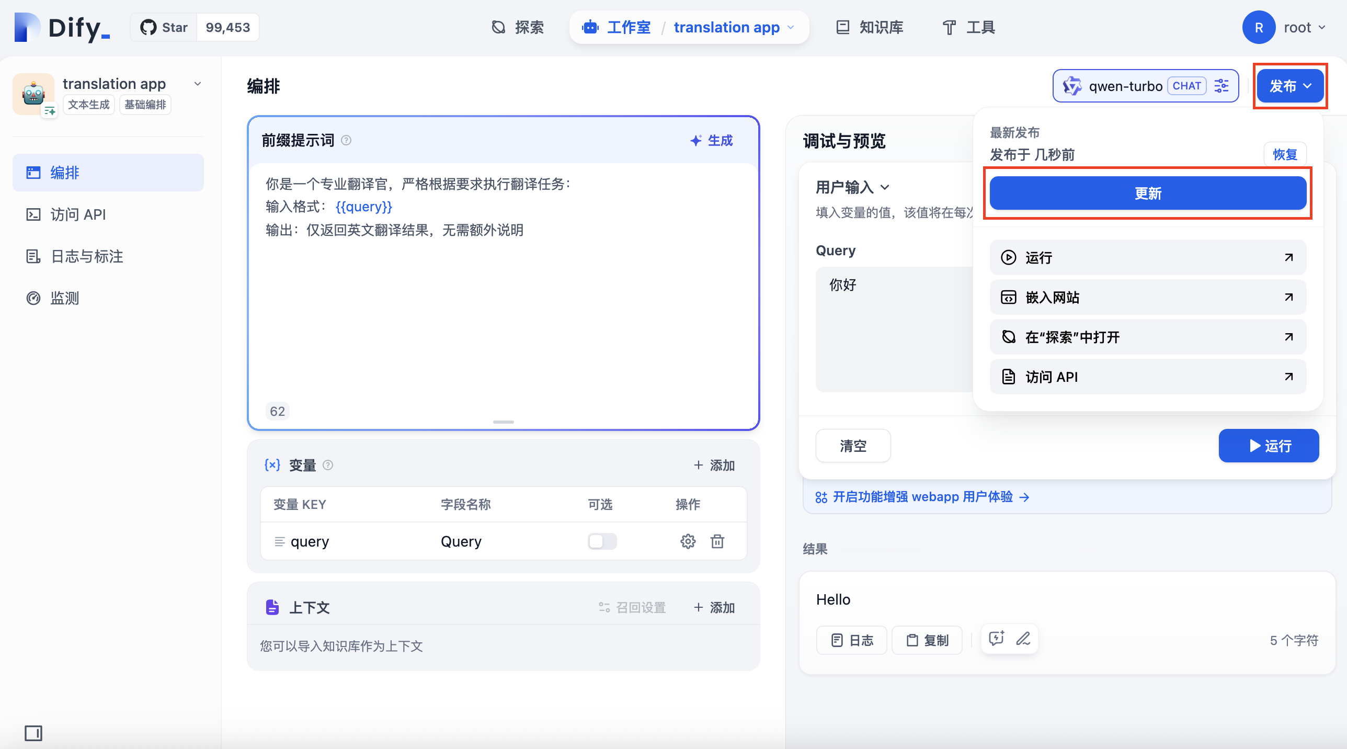Collapse the sidebar with the bottom-left icon
Viewport: 1347px width, 749px height.
33,733
